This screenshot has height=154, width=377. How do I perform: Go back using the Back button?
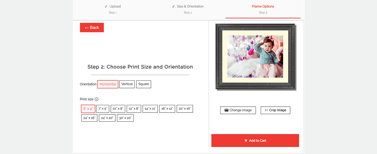[92, 27]
